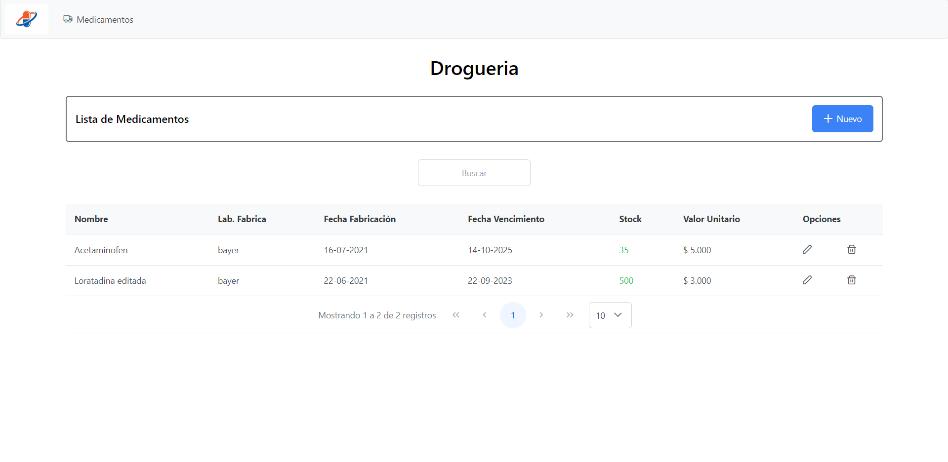
Task: Edit the Loratadina editada row with pencil icon
Action: pos(807,280)
